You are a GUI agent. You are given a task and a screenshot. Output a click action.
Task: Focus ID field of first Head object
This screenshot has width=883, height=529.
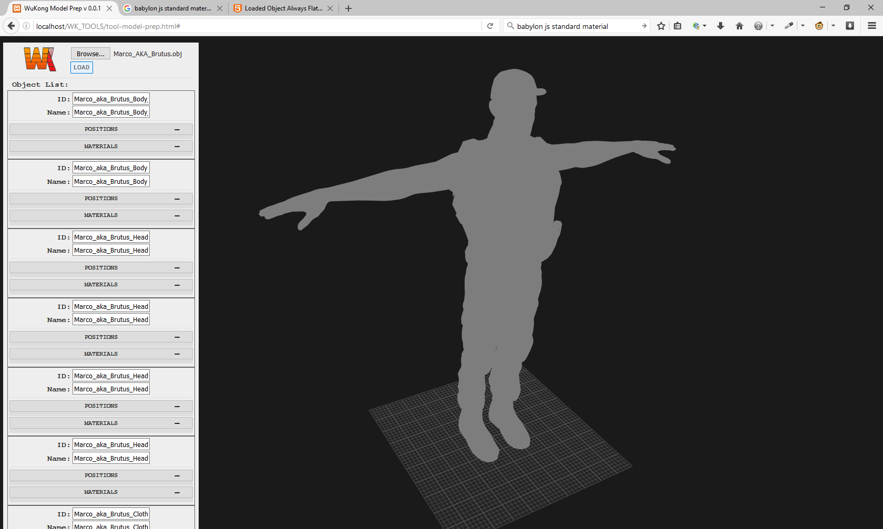click(111, 237)
